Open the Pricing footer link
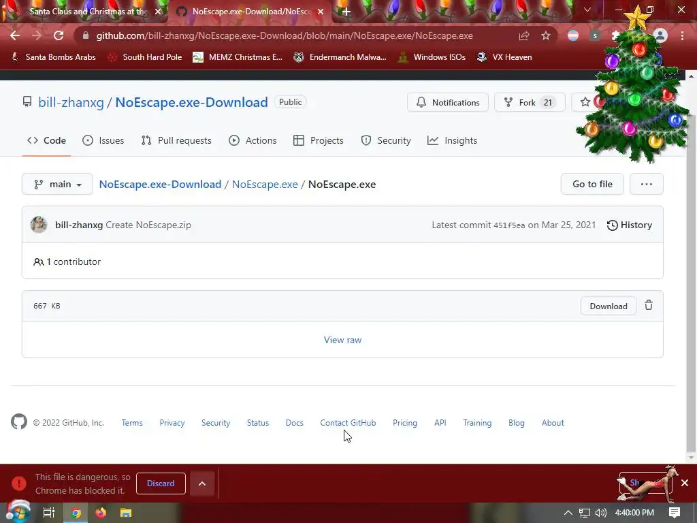697x523 pixels. 405,423
